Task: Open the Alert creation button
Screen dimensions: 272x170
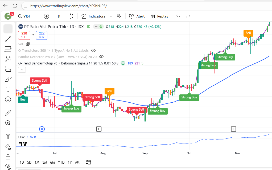Action: point(137,16)
